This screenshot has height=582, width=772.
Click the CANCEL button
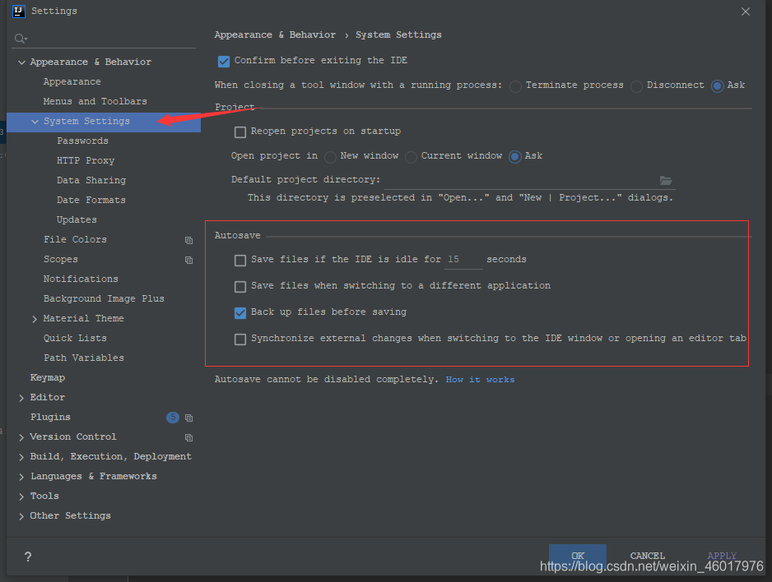point(648,556)
